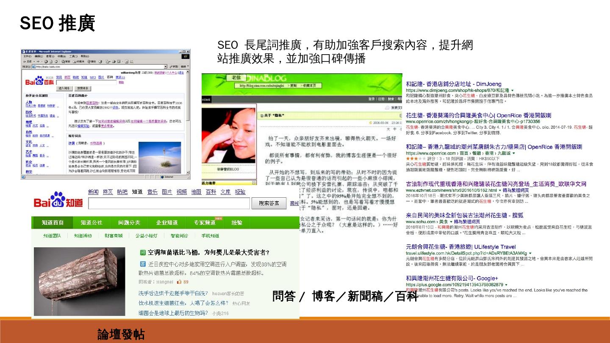Open question 细菌会是地球上最后的生物吗
Viewport: 610px width, 343px height.
[x=173, y=313]
